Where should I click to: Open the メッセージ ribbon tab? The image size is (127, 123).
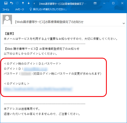pos(20,10)
